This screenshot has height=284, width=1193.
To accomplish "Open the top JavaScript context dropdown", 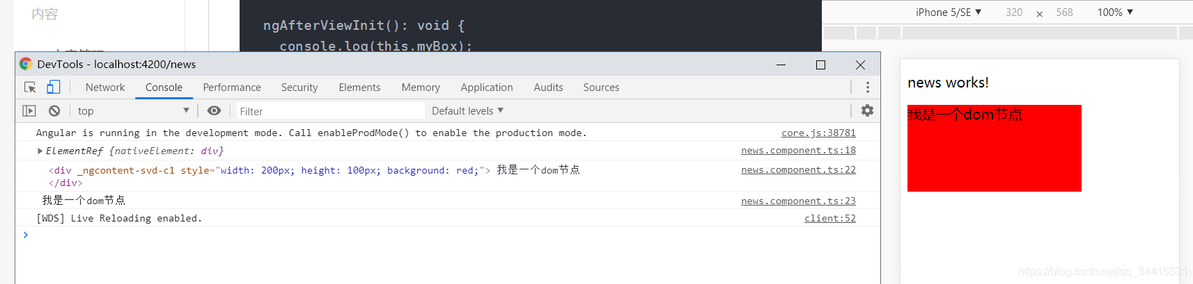I will 133,111.
